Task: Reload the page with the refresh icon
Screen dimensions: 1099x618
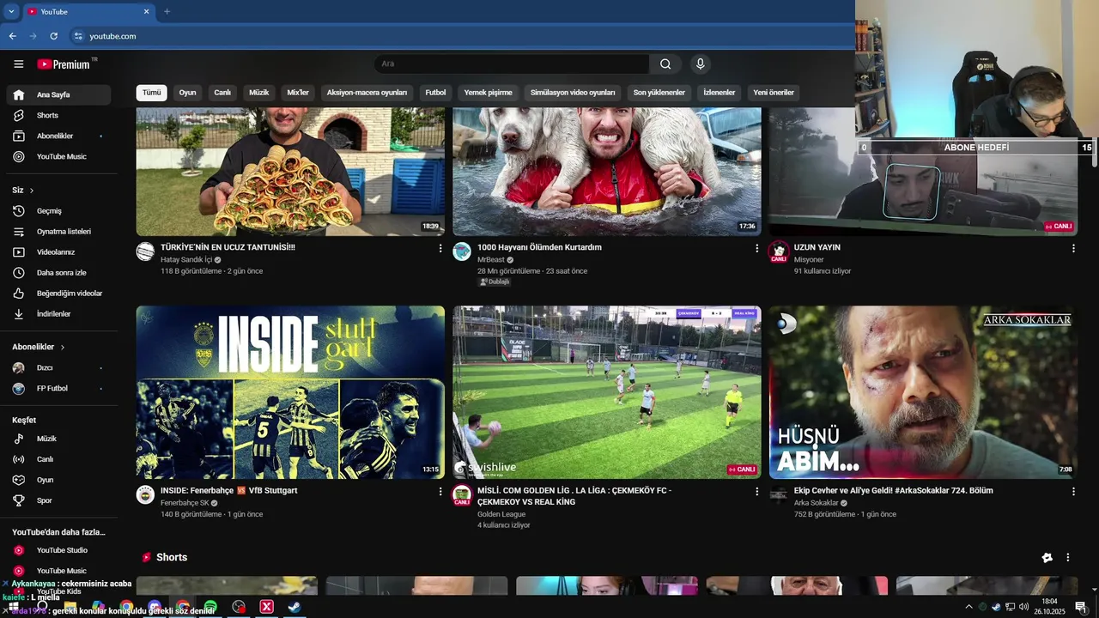Action: (53, 36)
